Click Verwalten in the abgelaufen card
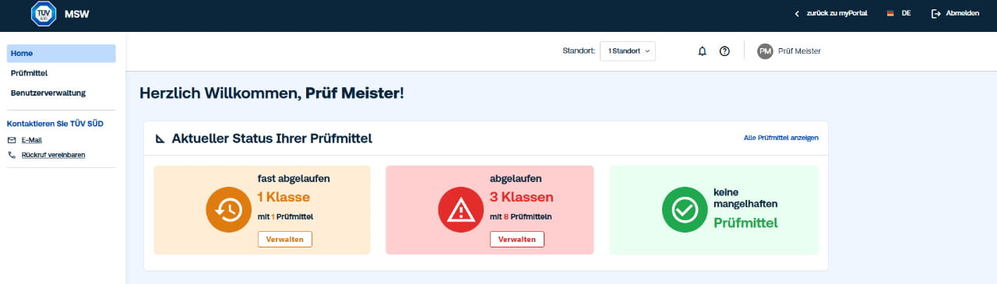Screen dimensions: 997x284 tap(517, 239)
